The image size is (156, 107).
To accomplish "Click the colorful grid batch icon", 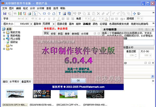I will pyautogui.click(x=20, y=14).
